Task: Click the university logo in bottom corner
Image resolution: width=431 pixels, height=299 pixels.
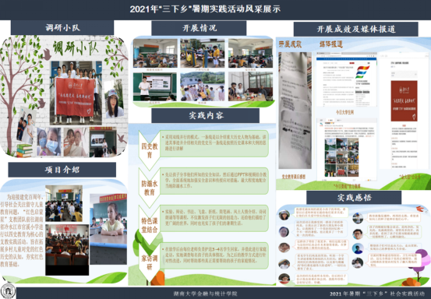Action: pos(8,292)
